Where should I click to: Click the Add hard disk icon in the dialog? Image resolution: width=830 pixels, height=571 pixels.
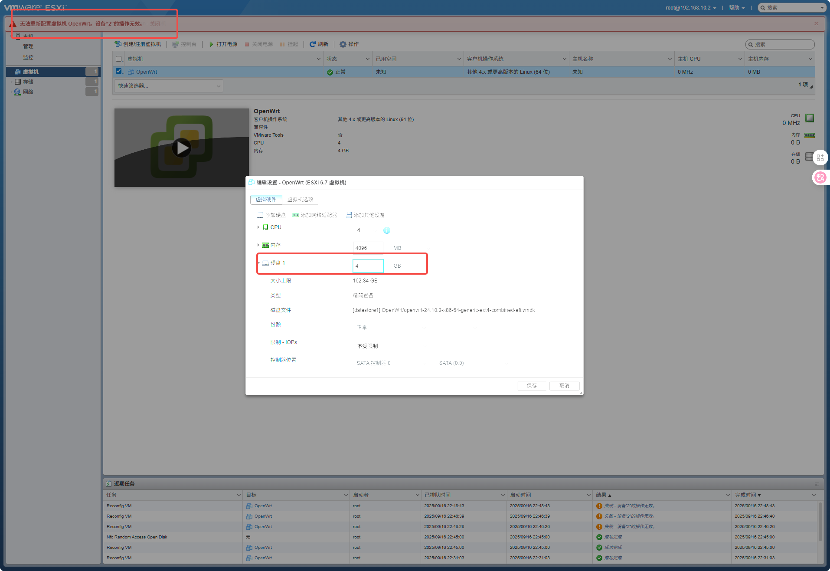pyautogui.click(x=260, y=215)
